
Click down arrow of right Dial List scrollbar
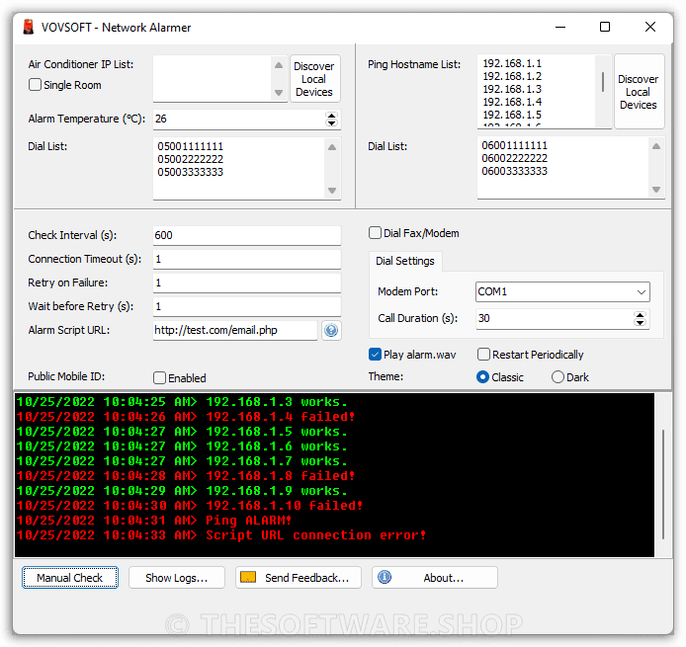[656, 190]
